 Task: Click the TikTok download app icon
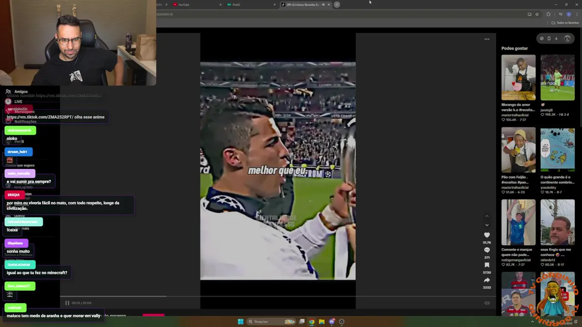[556, 39]
